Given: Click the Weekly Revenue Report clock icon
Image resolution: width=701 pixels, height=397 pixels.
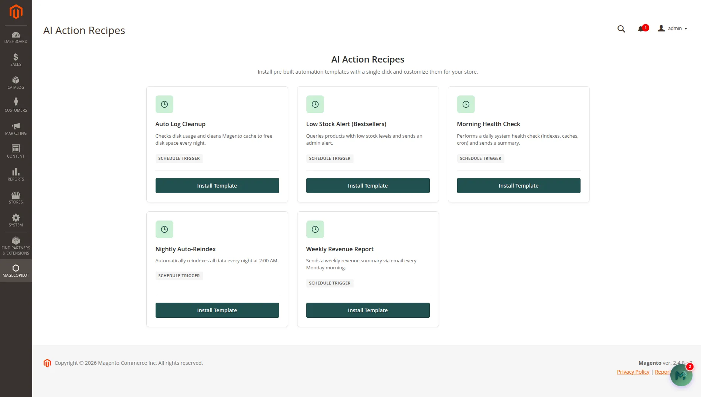Looking at the screenshot, I should (315, 229).
